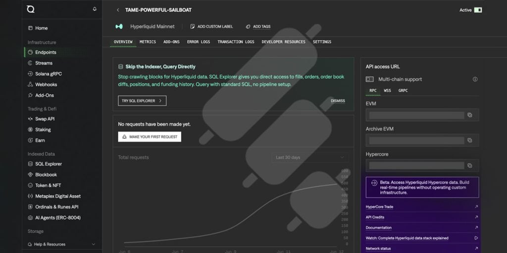
Task: Open Earn in the sidebar
Action: (x=37, y=140)
